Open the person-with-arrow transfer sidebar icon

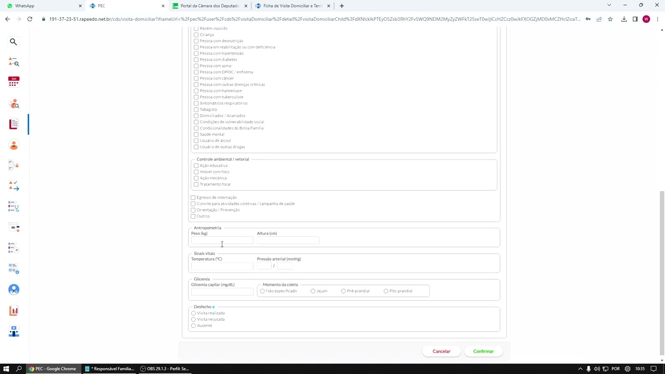pyautogui.click(x=14, y=186)
